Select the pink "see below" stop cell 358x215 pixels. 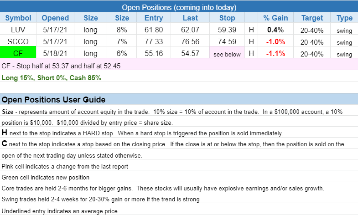click(x=227, y=54)
